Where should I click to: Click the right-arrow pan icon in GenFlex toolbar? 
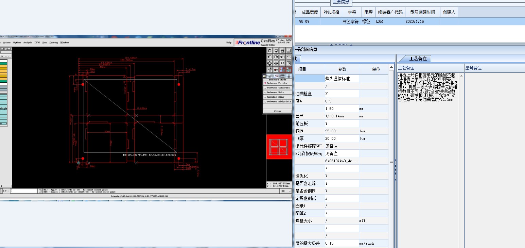click(276, 57)
